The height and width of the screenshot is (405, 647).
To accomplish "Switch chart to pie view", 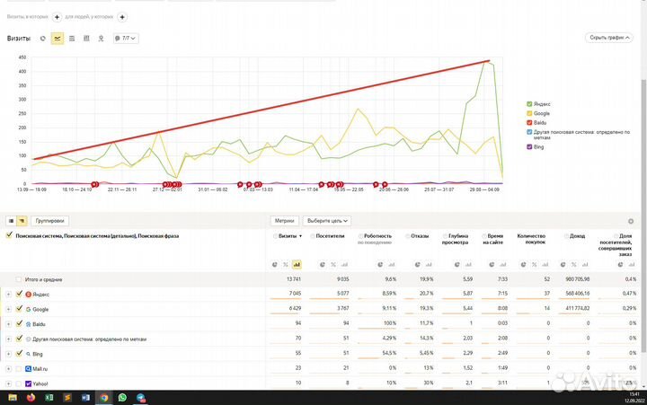I will (43, 39).
